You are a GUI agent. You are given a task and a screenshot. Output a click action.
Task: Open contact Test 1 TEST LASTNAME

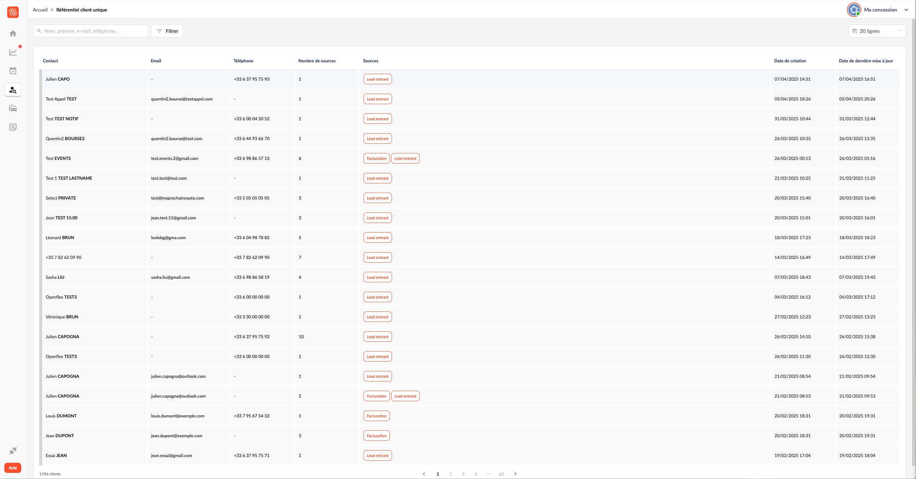pyautogui.click(x=69, y=178)
